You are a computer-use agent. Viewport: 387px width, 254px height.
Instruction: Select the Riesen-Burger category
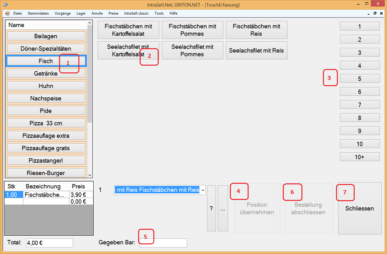[46, 173]
